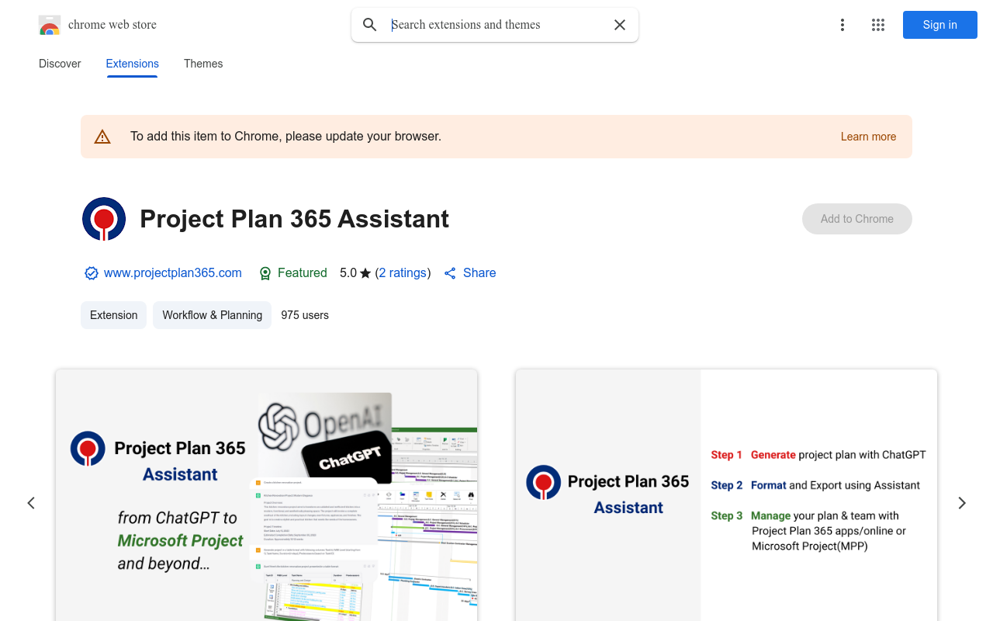This screenshot has width=993, height=621.
Task: Click the verified publisher badge icon
Action: pos(92,273)
